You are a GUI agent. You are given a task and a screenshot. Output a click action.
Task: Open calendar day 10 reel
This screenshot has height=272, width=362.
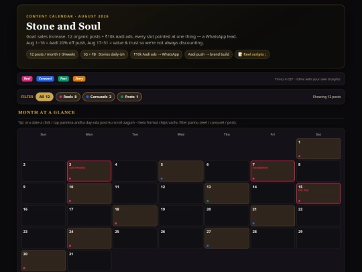[x=89, y=193]
